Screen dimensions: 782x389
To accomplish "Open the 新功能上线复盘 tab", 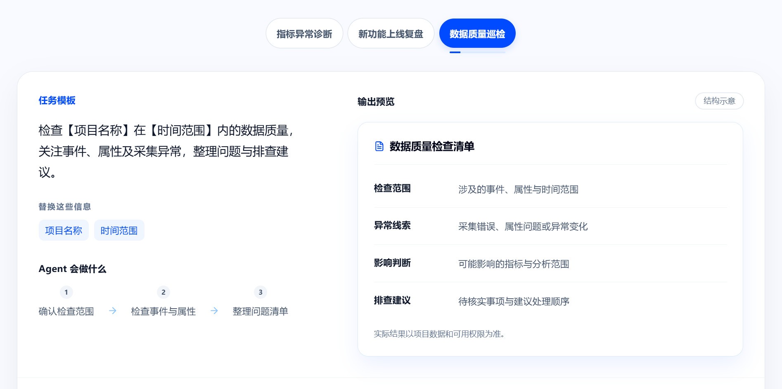I will [391, 33].
